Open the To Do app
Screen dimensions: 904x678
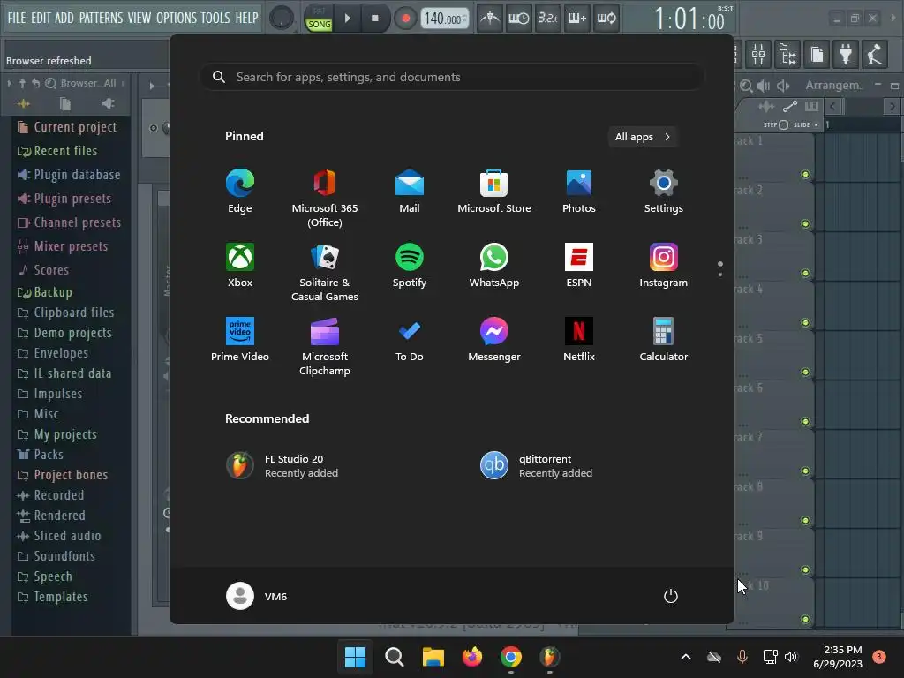[x=410, y=340]
